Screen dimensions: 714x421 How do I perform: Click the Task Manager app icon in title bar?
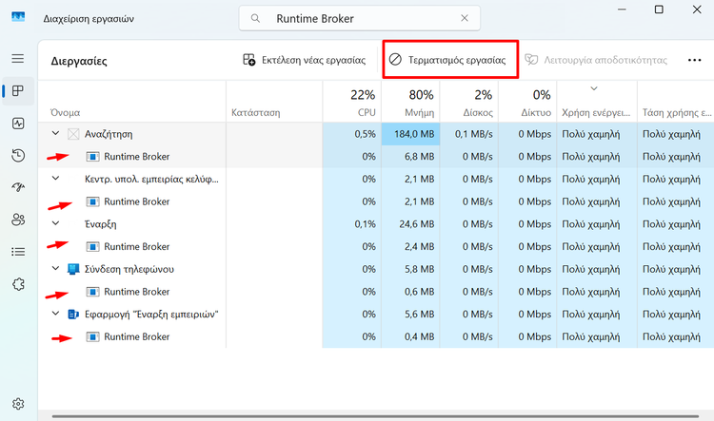coord(18,17)
